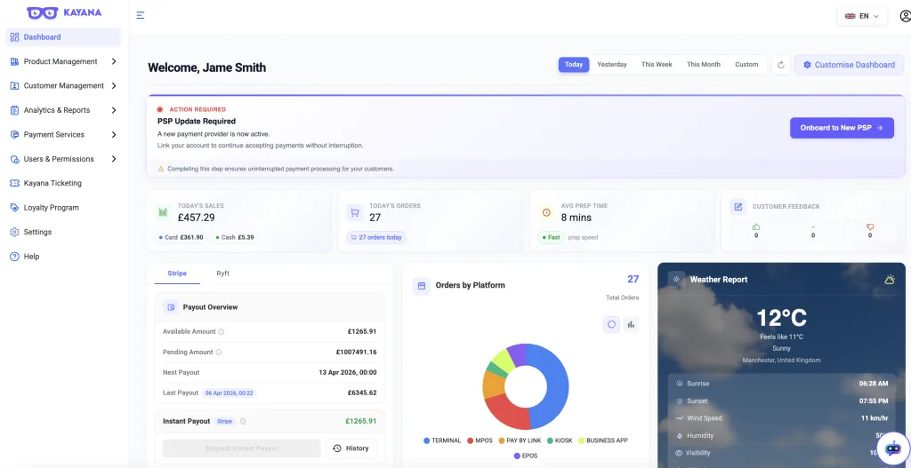Image resolution: width=911 pixels, height=468 pixels.
Task: Expand Product Management menu chevron
Action: click(x=114, y=61)
